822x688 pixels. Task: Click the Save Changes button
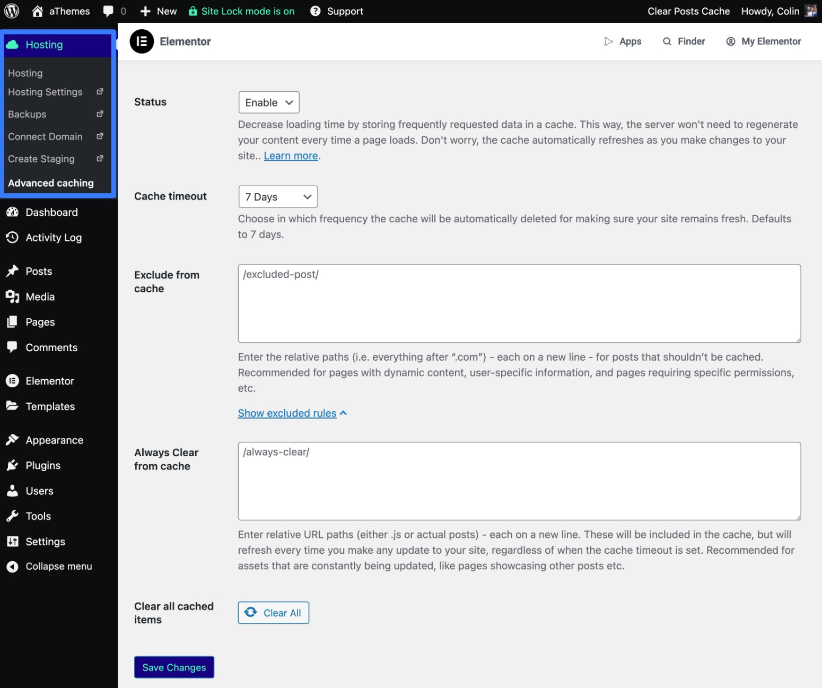[174, 667]
